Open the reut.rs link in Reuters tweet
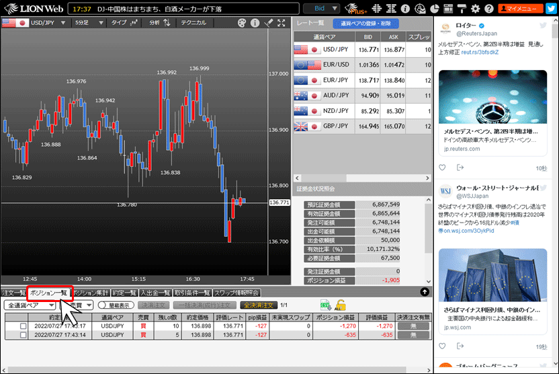 480,52
